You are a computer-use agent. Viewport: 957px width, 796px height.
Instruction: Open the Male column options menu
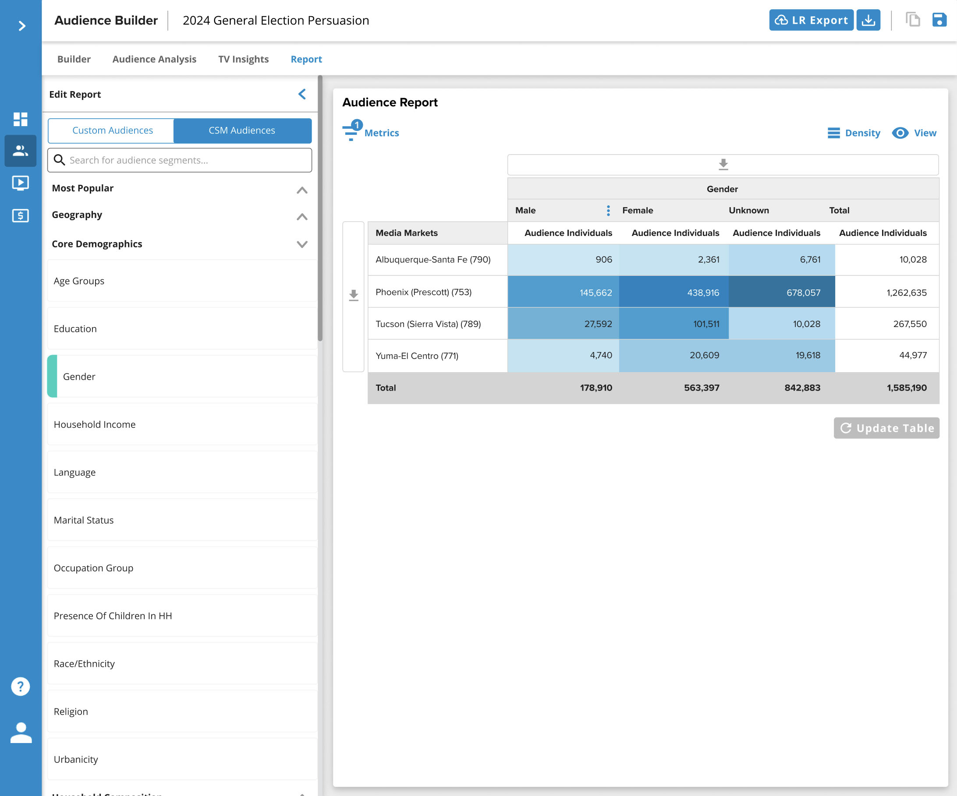coord(608,211)
